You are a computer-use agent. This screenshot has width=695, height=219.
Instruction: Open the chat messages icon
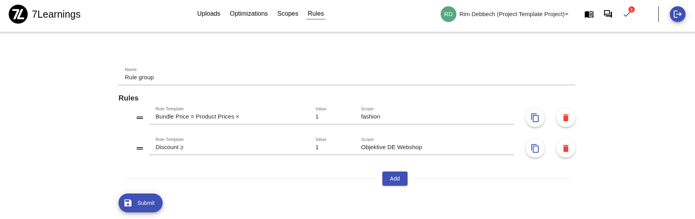[608, 14]
